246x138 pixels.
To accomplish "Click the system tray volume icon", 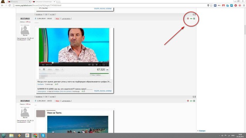I will tap(222, 136).
